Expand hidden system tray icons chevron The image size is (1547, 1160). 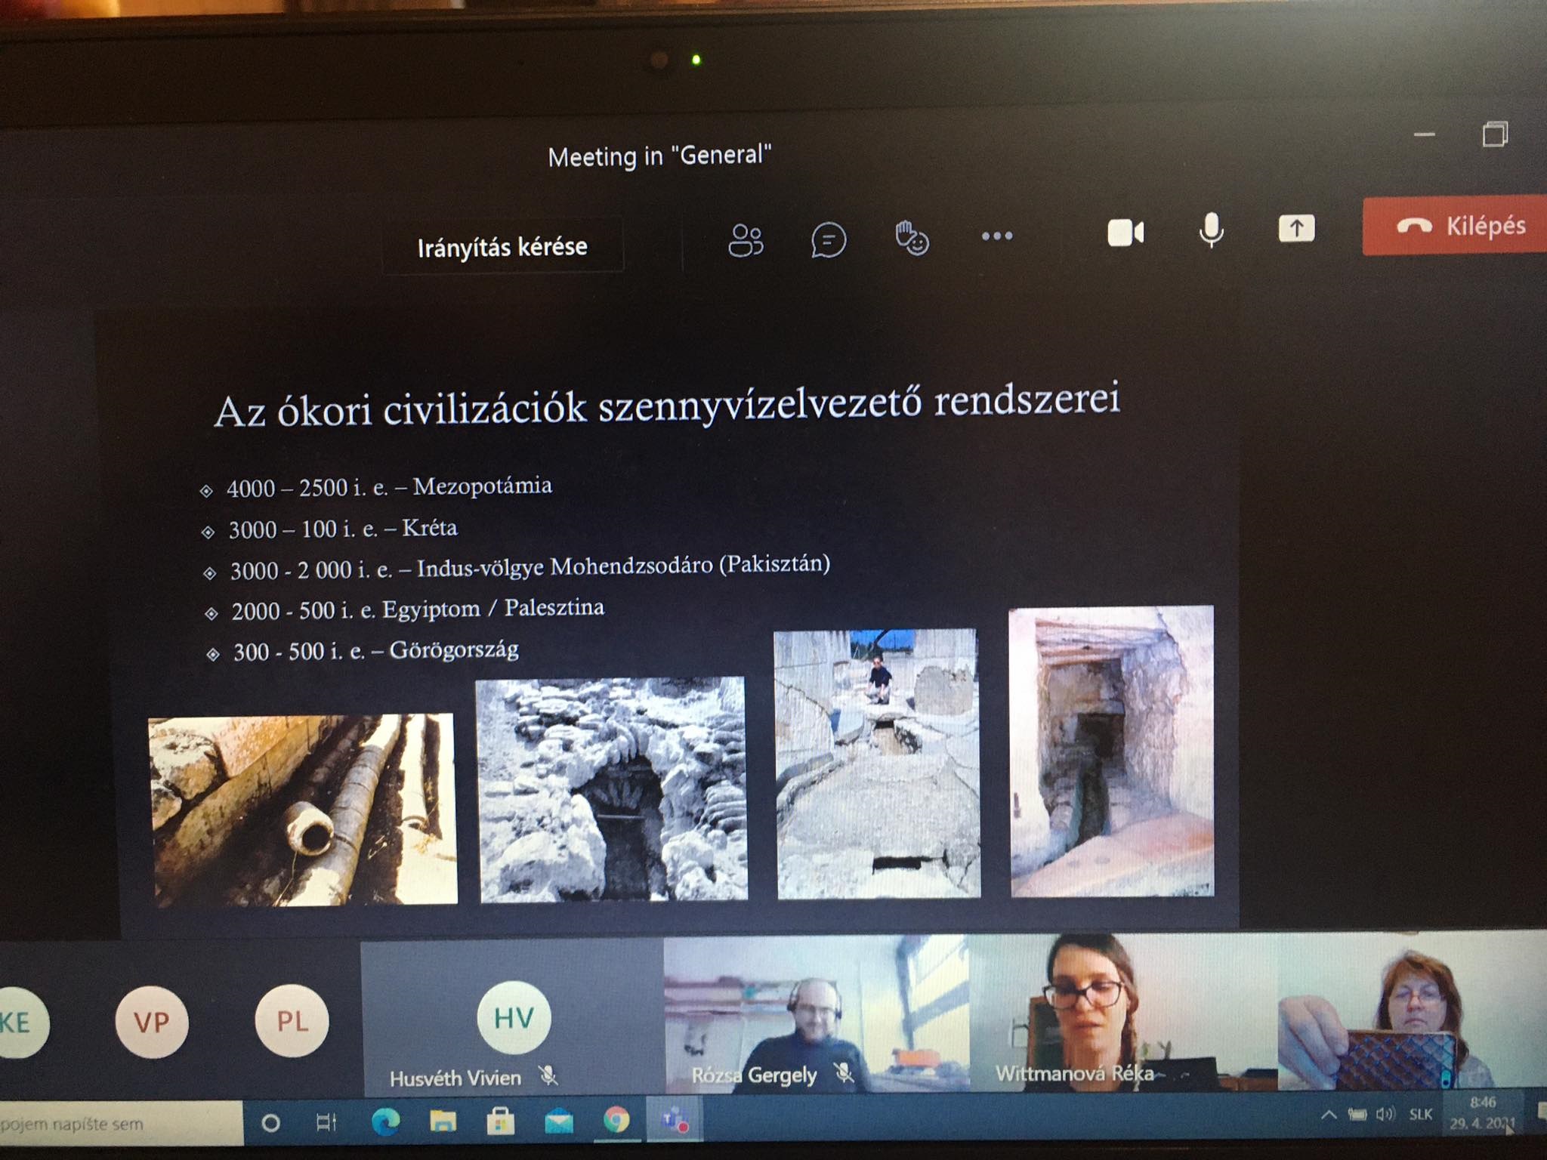click(x=1329, y=1114)
